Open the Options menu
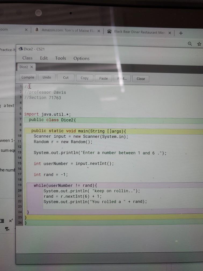The height and width of the screenshot is (271, 203). coord(81,59)
